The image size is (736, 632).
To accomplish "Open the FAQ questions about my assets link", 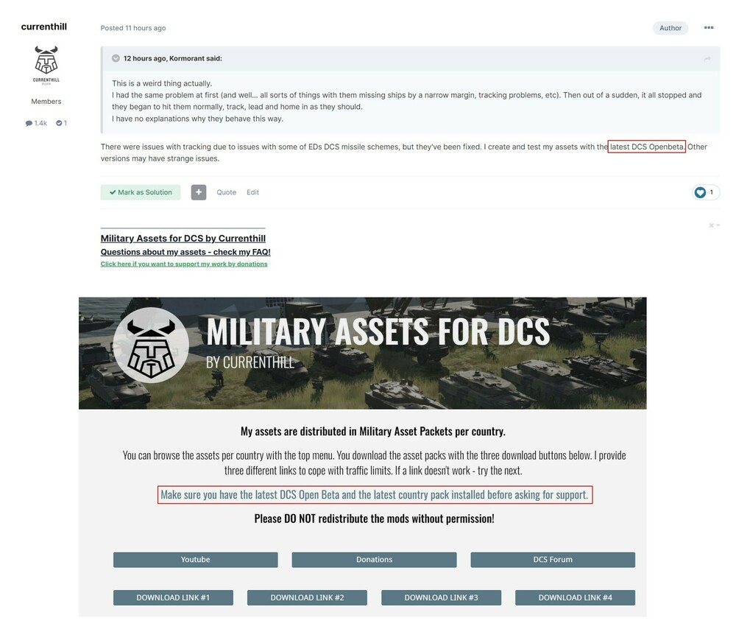I will point(185,252).
